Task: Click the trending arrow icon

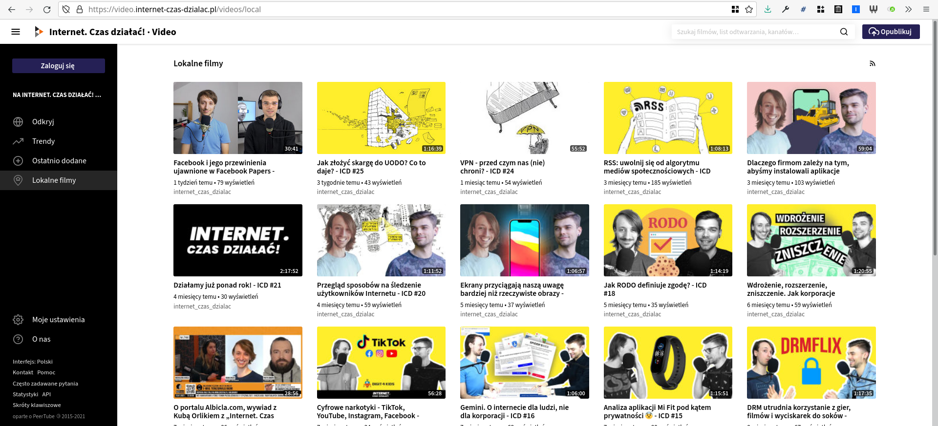Action: (18, 141)
